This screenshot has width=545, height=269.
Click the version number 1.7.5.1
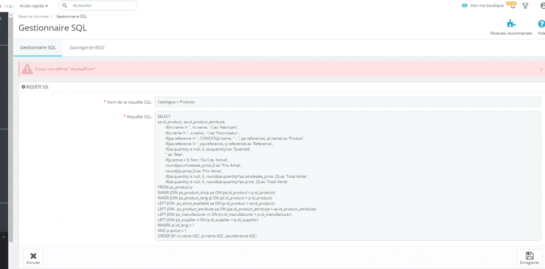[9, 6]
